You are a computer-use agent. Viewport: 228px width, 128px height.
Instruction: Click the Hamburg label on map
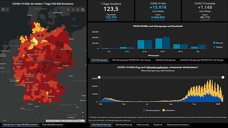(x=40, y=37)
